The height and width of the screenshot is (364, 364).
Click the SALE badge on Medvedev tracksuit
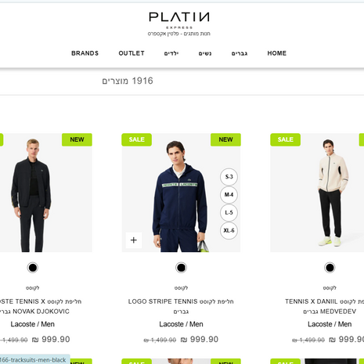click(285, 139)
